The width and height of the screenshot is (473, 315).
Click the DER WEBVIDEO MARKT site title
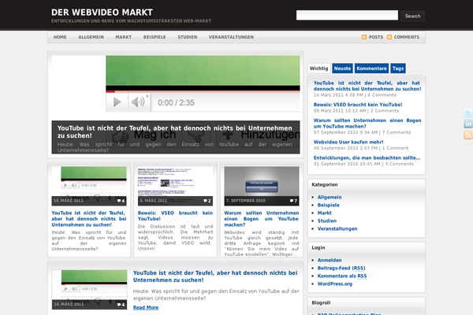(102, 13)
